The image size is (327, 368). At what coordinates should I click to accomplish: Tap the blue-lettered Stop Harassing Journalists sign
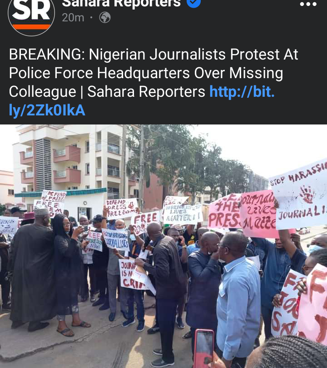(116, 239)
